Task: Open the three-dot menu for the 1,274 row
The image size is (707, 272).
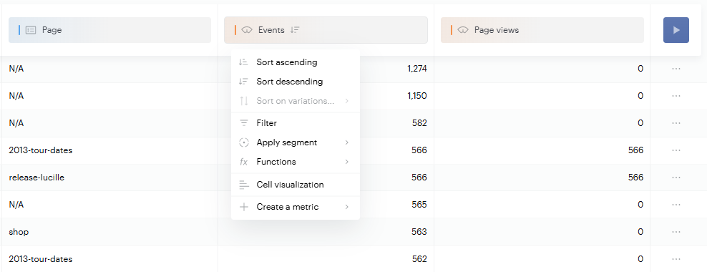Action: tap(676, 69)
